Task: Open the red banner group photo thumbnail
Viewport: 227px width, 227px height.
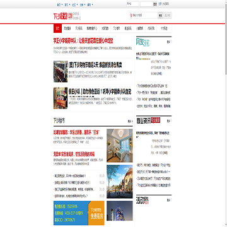Action: (61, 98)
